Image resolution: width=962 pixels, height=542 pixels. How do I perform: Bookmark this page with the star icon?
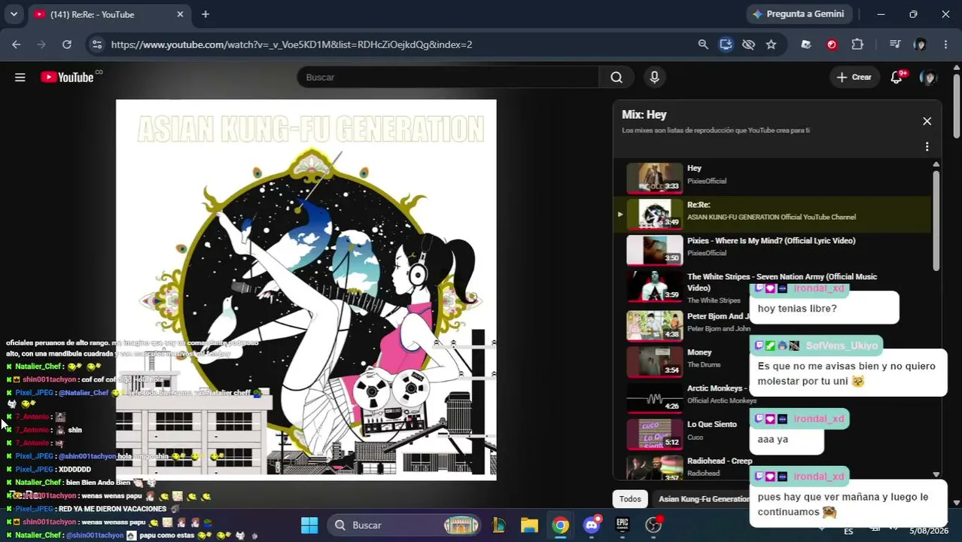pos(771,44)
